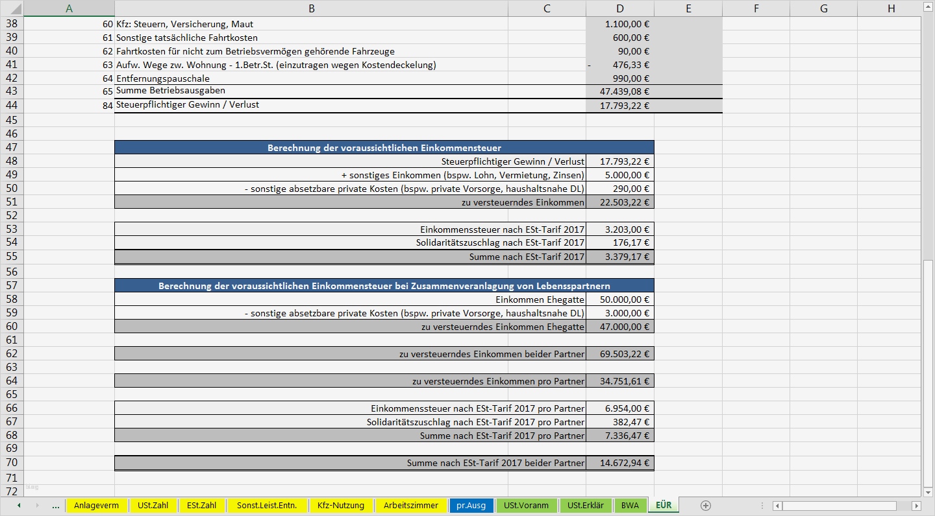Switch to the Anlageverm sheet
This screenshot has width=935, height=516.
97,506
